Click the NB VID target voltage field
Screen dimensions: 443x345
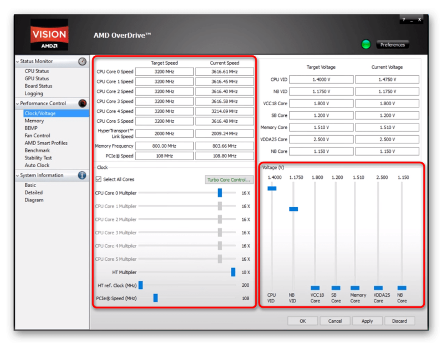point(321,91)
